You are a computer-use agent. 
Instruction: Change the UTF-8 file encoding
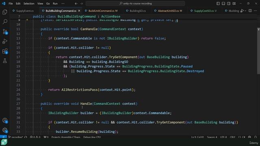pos(223,137)
